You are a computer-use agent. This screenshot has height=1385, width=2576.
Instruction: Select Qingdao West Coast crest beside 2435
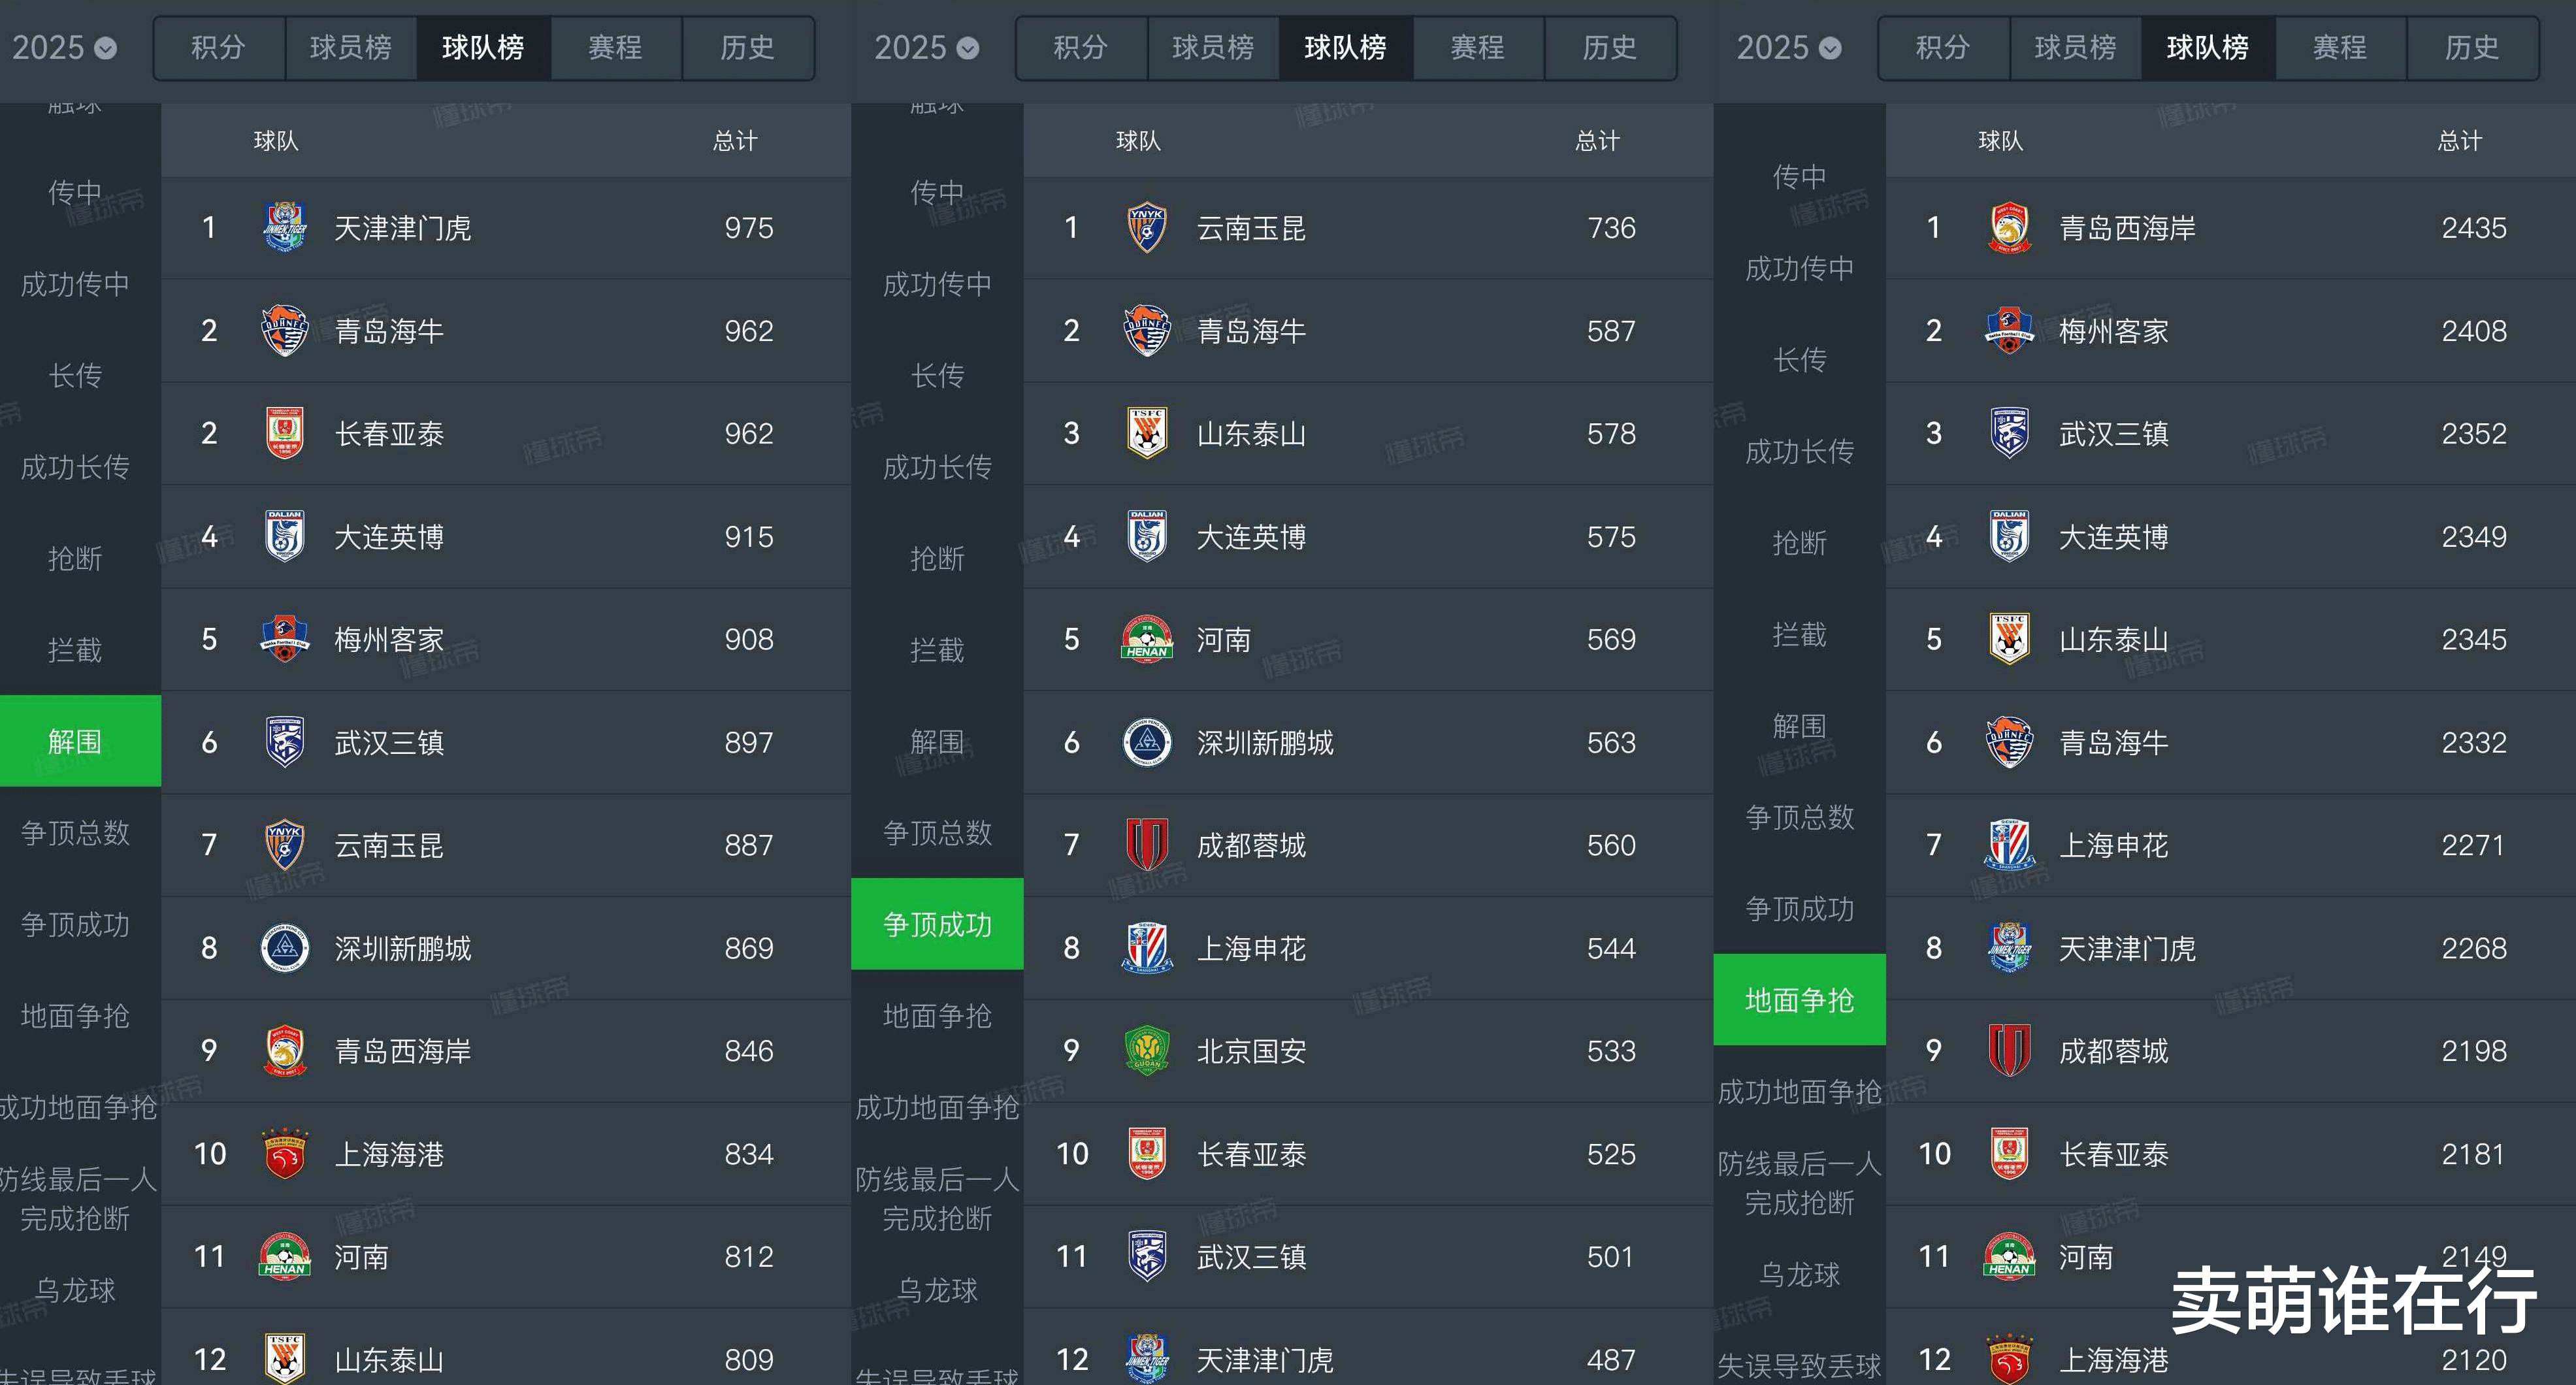tap(2009, 228)
